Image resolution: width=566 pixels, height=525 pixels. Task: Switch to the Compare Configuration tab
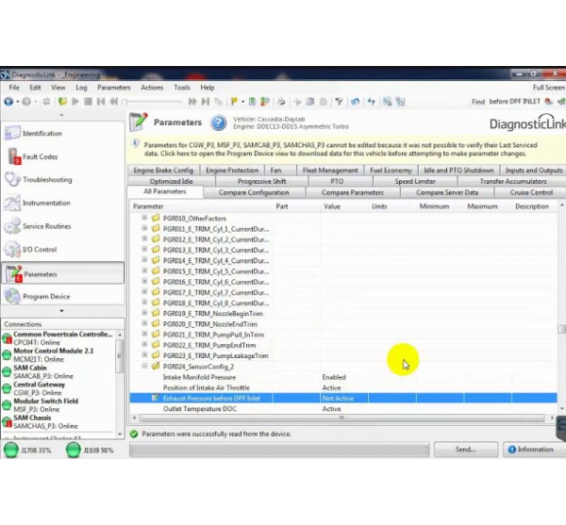point(254,192)
